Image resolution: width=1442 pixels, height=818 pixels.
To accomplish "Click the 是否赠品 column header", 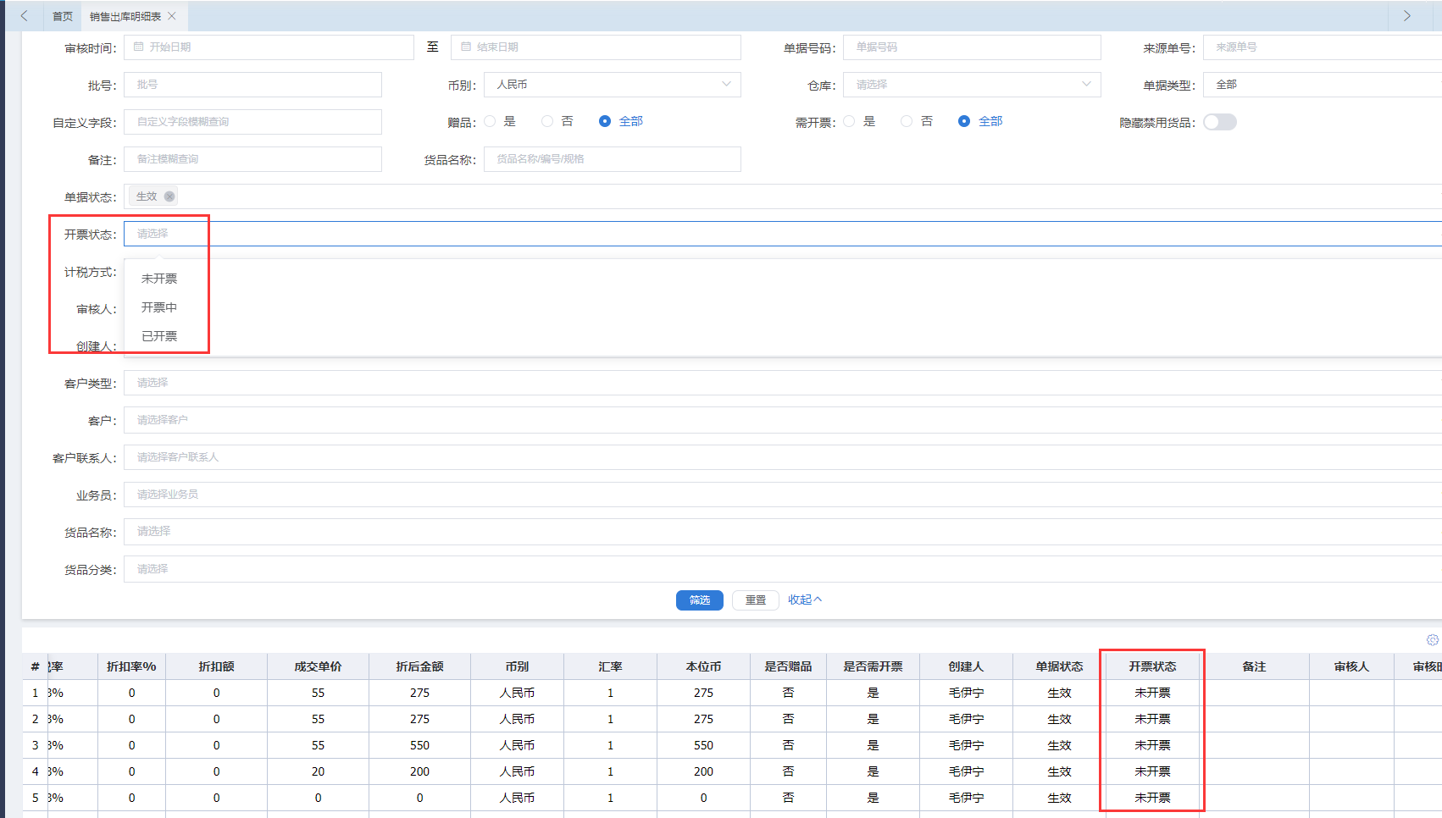I will click(788, 666).
